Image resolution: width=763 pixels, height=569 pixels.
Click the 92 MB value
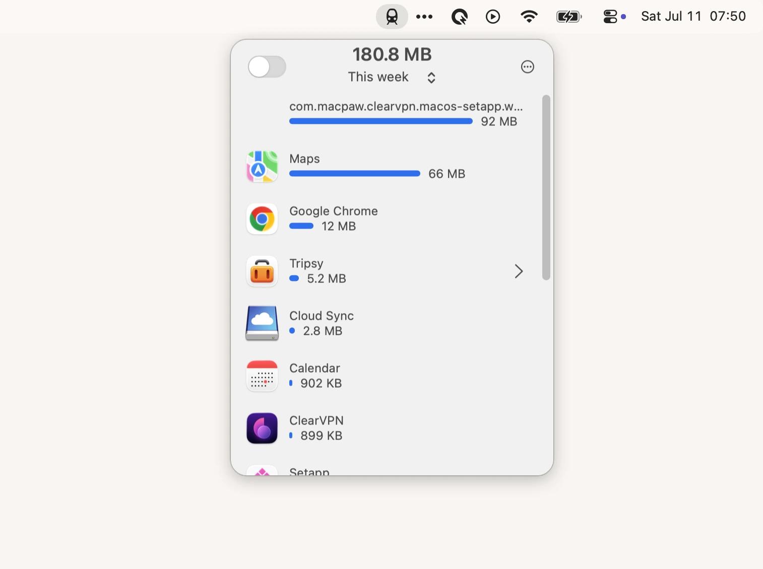click(499, 121)
